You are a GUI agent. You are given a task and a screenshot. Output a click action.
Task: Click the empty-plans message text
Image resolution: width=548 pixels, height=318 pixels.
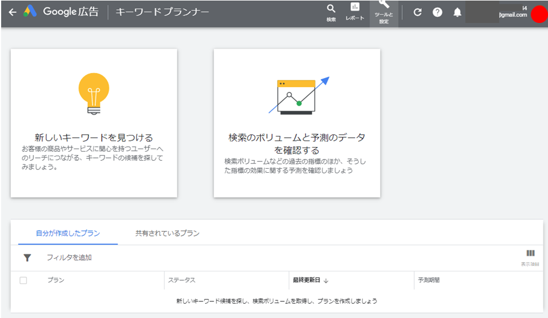277,301
